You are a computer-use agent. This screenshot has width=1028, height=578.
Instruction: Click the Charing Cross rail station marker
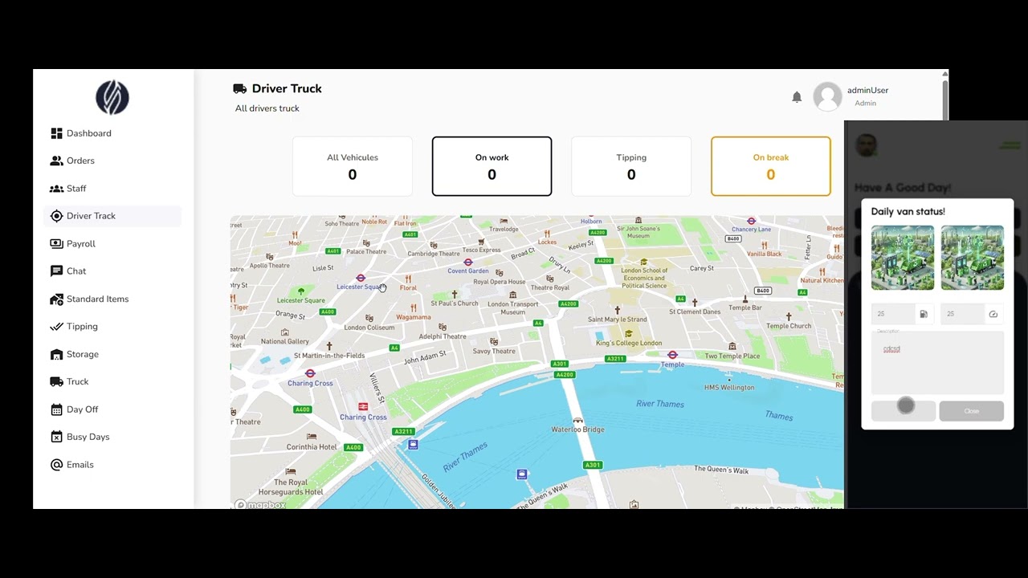click(363, 407)
